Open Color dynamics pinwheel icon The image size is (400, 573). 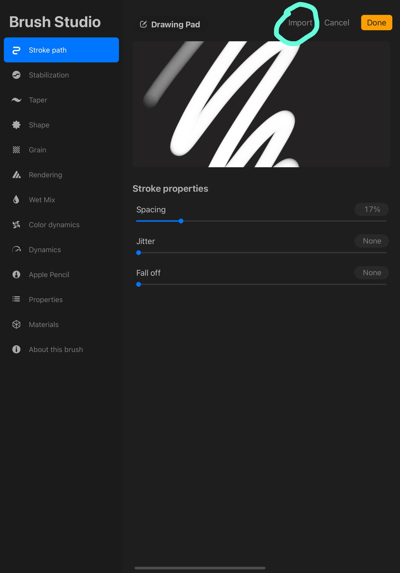16,225
